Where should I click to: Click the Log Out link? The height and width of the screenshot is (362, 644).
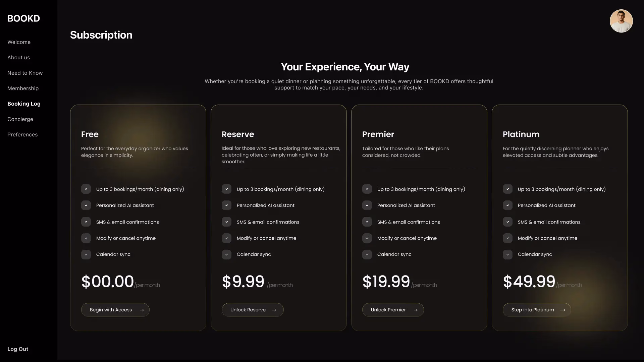point(18,349)
